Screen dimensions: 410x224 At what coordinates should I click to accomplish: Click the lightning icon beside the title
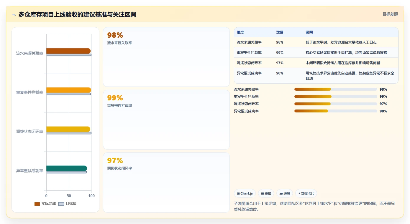coord(14,15)
